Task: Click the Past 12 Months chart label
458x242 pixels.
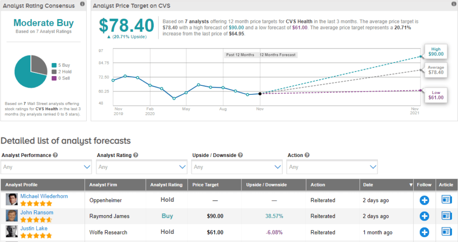Action: 240,55
